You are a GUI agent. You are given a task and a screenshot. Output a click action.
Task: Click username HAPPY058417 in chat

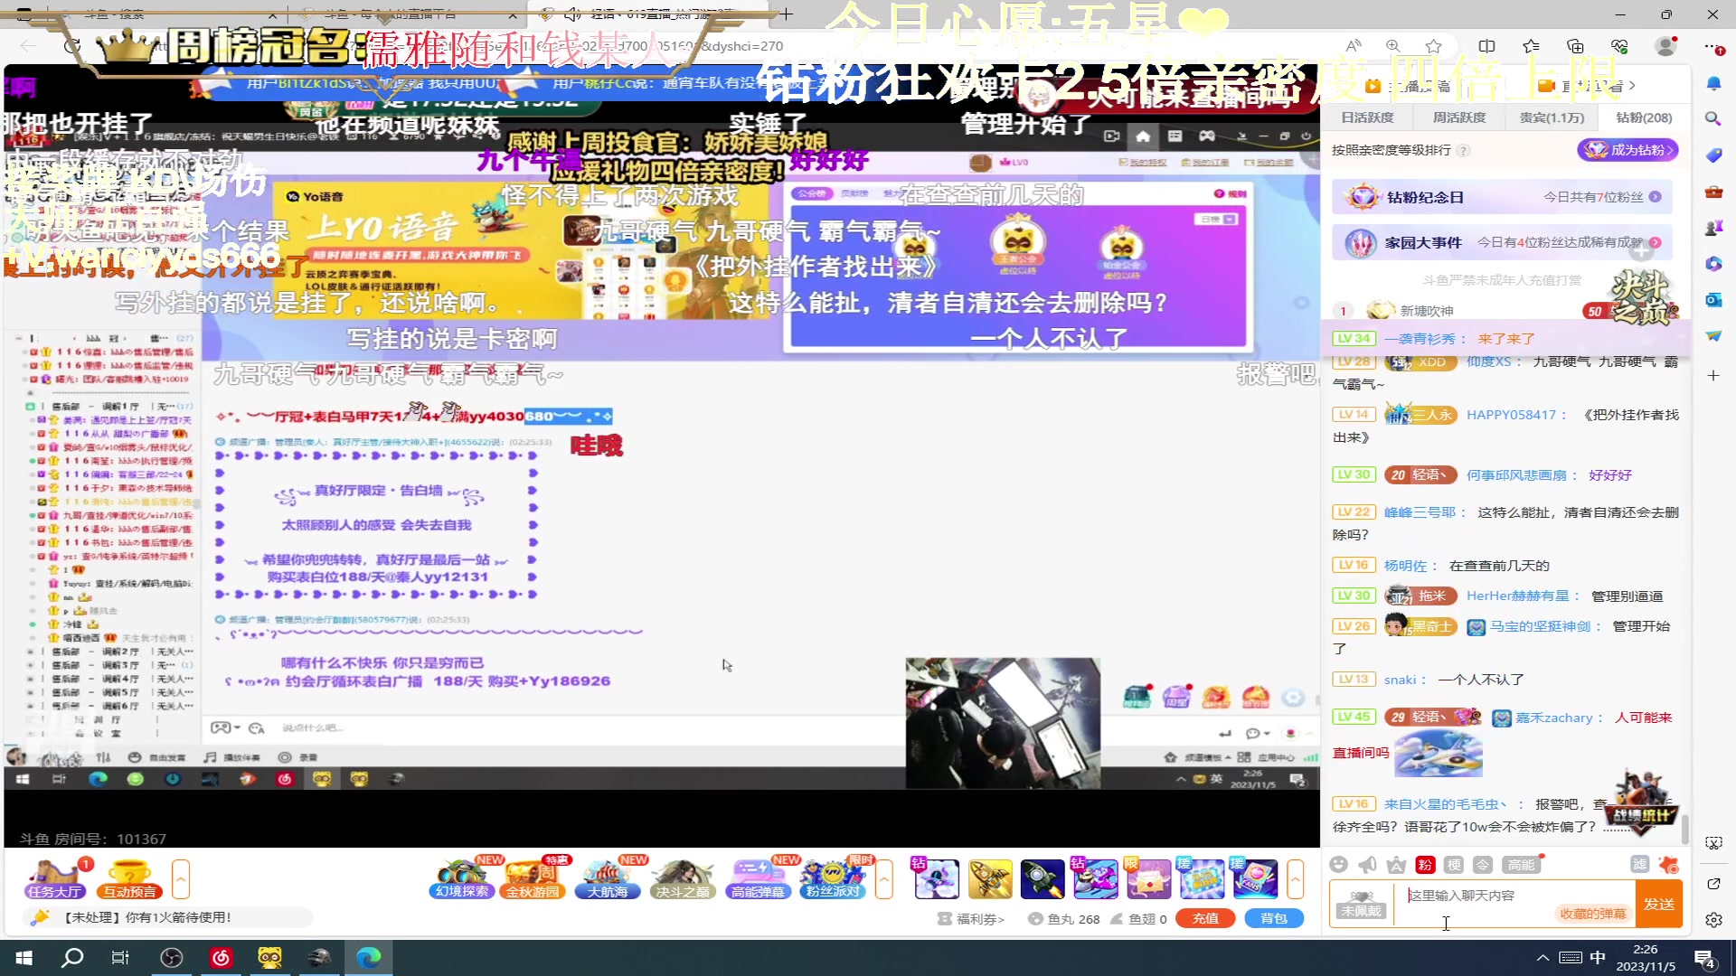[1511, 415]
